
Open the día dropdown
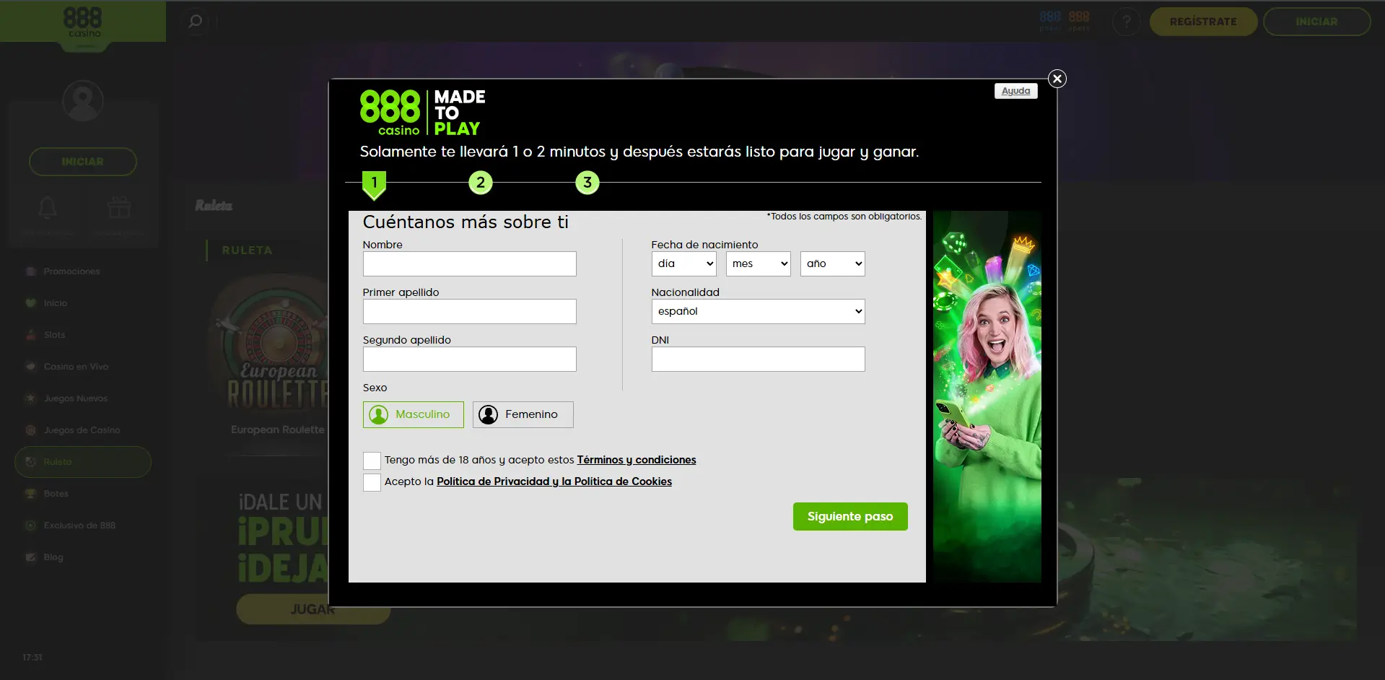tap(683, 263)
